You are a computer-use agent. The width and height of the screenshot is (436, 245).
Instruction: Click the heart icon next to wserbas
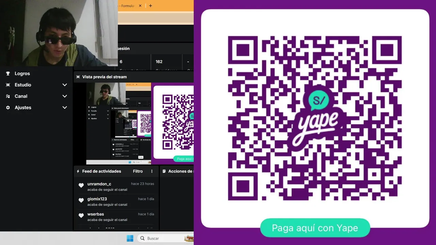coord(81,215)
